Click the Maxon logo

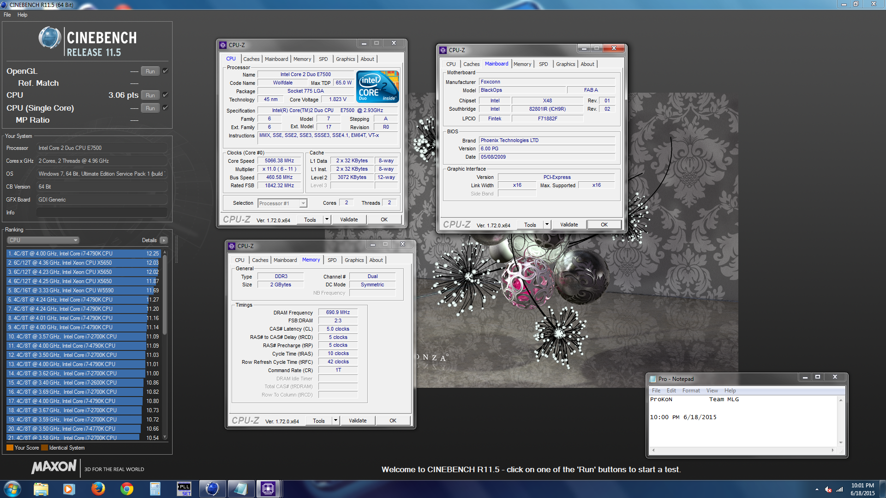(54, 467)
